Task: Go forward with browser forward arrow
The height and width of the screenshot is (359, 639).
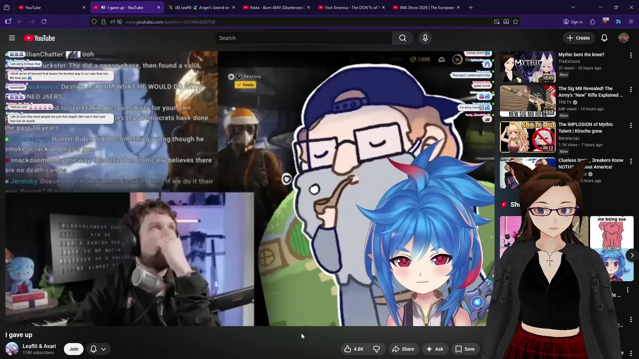Action: click(32, 21)
